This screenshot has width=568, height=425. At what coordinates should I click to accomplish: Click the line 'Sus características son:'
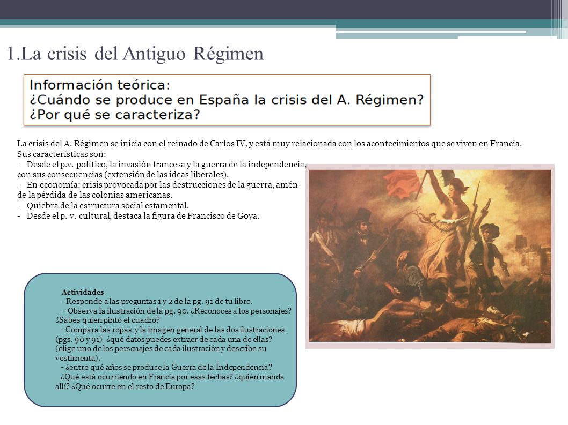[62, 154]
